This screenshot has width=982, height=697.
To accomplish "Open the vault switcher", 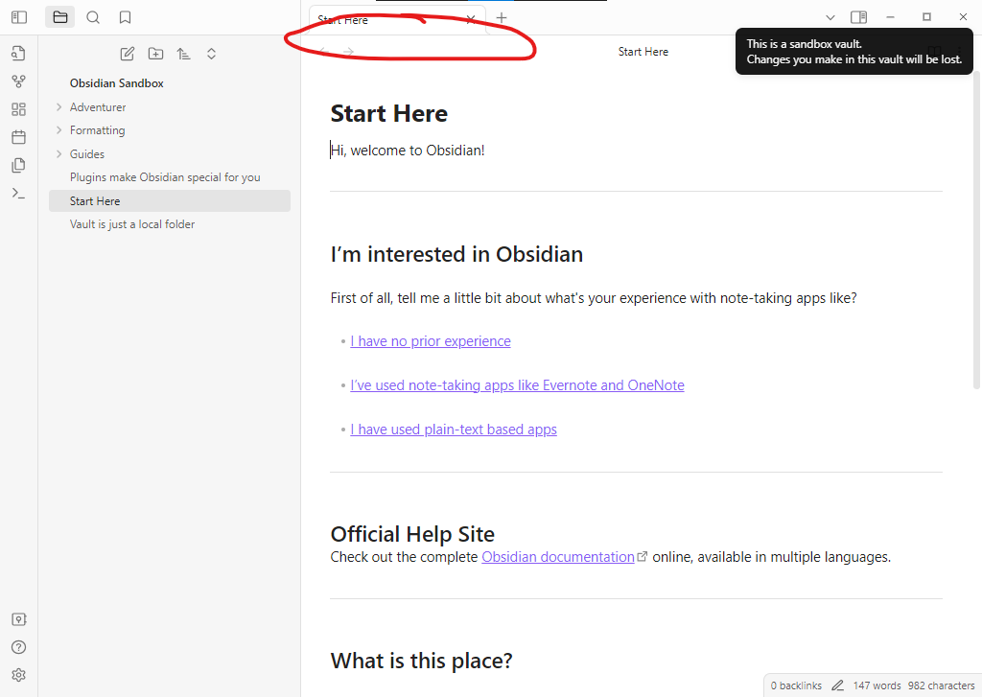I will pyautogui.click(x=18, y=618).
